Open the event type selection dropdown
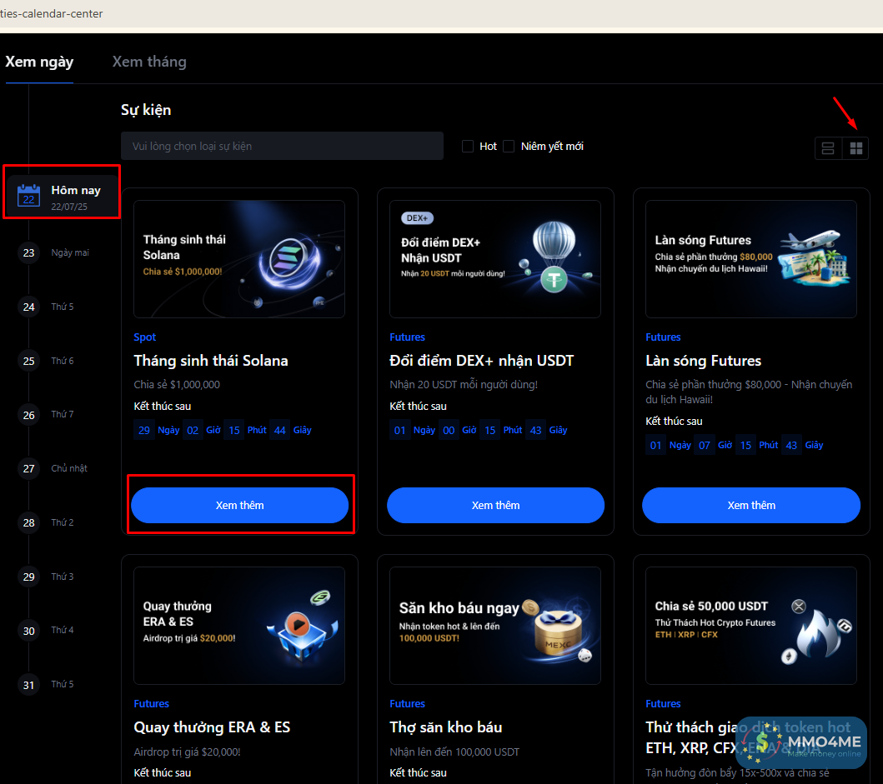This screenshot has height=784, width=883. coord(282,147)
